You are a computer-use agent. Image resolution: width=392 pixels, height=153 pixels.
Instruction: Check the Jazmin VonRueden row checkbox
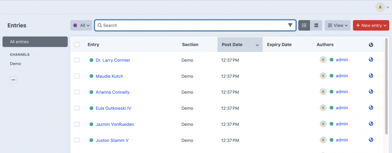click(x=77, y=124)
